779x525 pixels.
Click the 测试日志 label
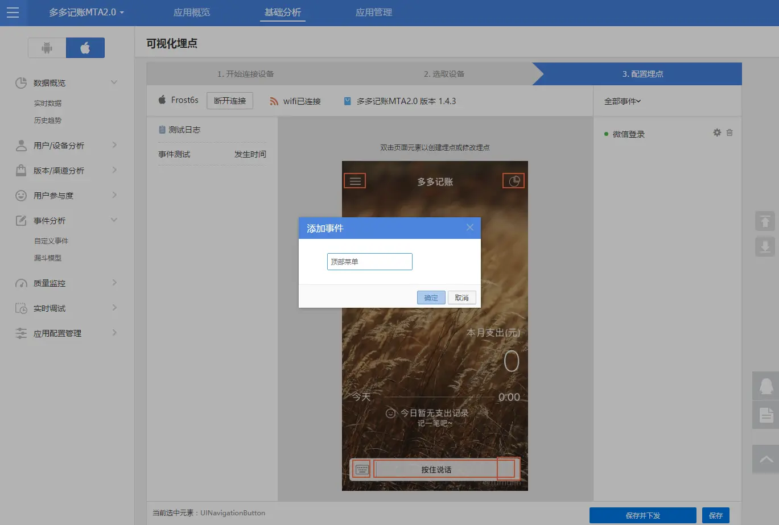(x=184, y=130)
